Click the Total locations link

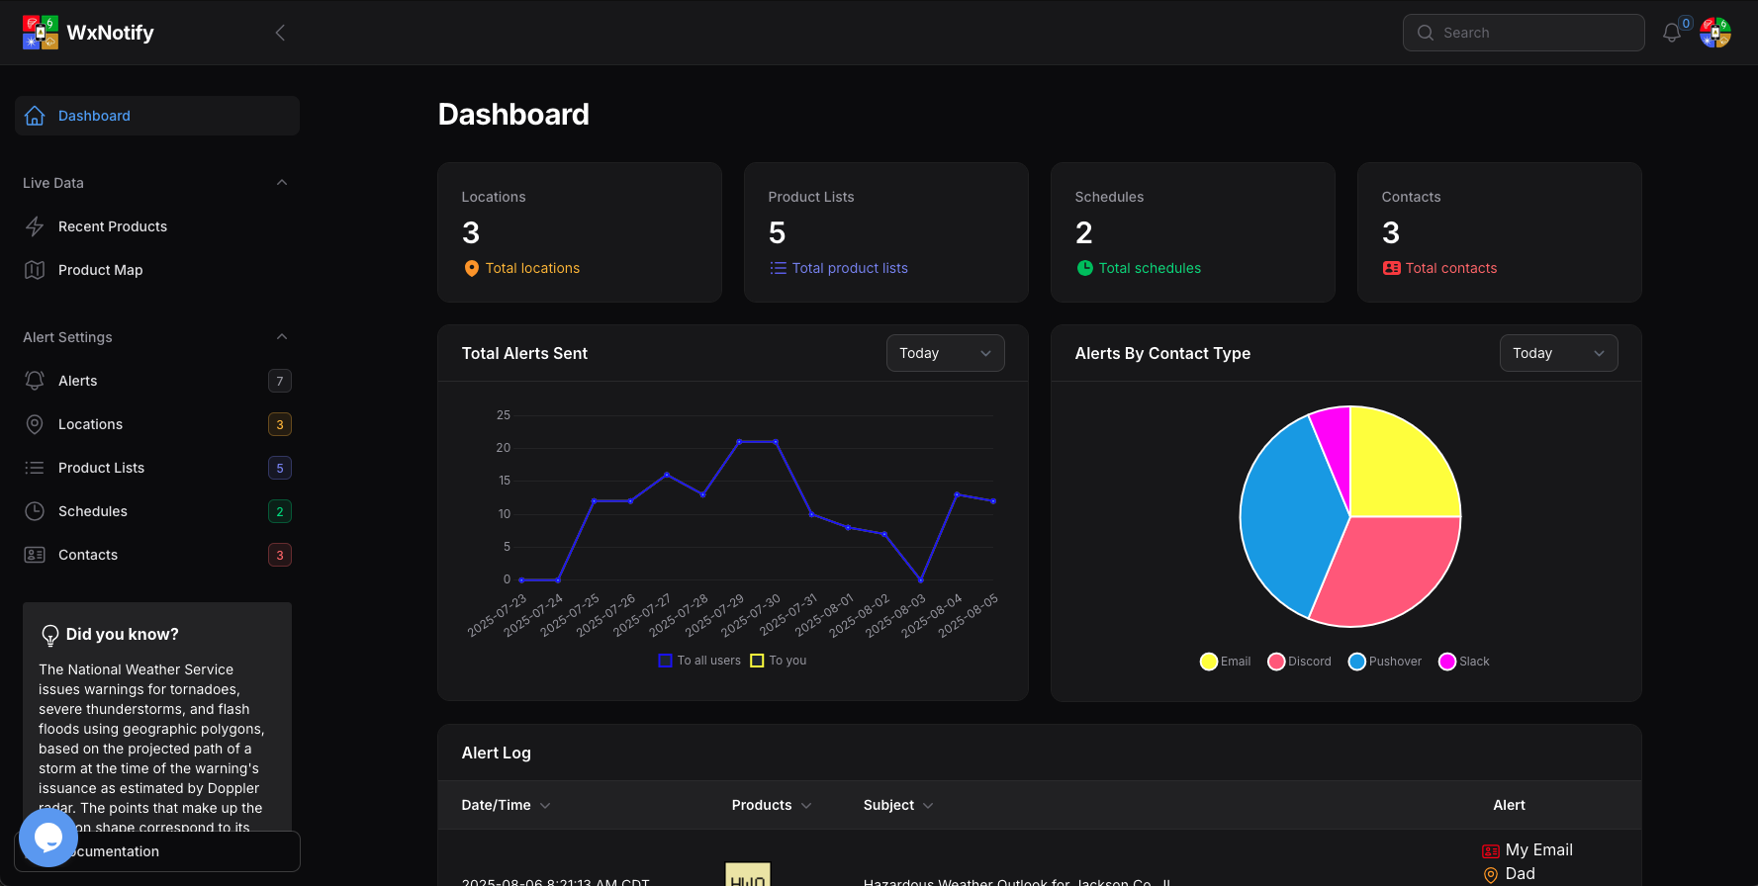coord(532,268)
